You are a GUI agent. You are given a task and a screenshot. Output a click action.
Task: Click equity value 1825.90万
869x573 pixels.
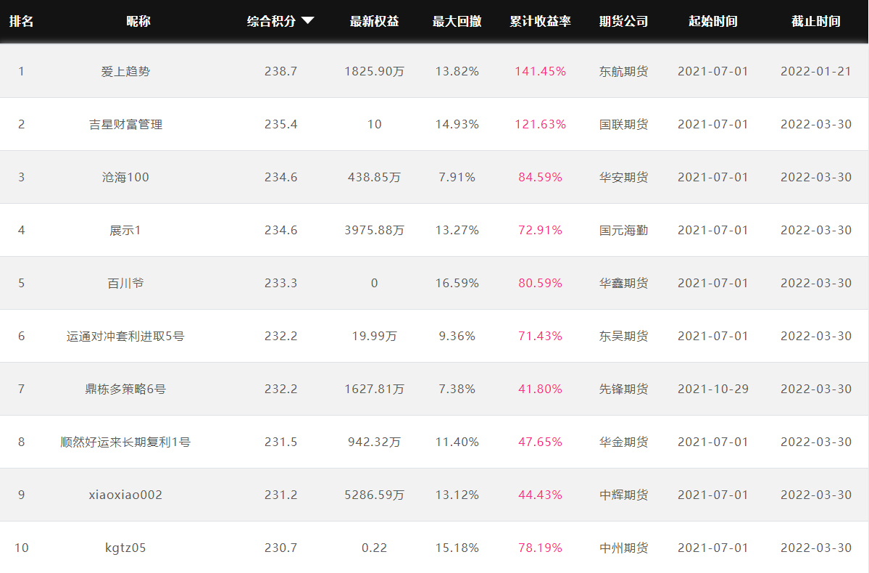[374, 72]
